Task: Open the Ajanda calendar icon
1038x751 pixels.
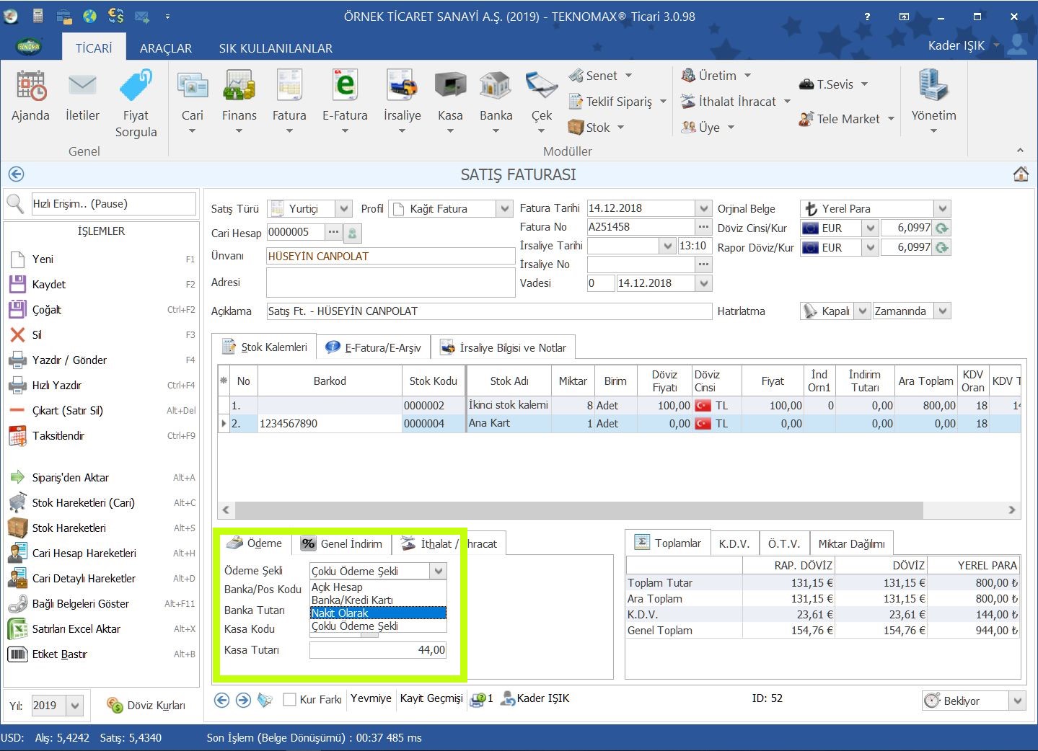Action: click(30, 86)
